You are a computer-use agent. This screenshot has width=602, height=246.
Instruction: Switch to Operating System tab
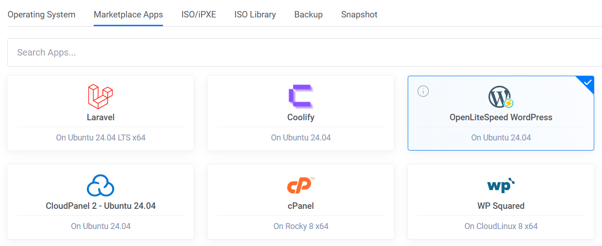tap(41, 15)
